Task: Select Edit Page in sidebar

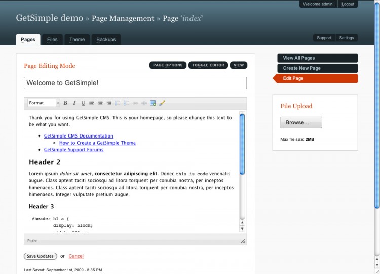Action: coord(315,78)
